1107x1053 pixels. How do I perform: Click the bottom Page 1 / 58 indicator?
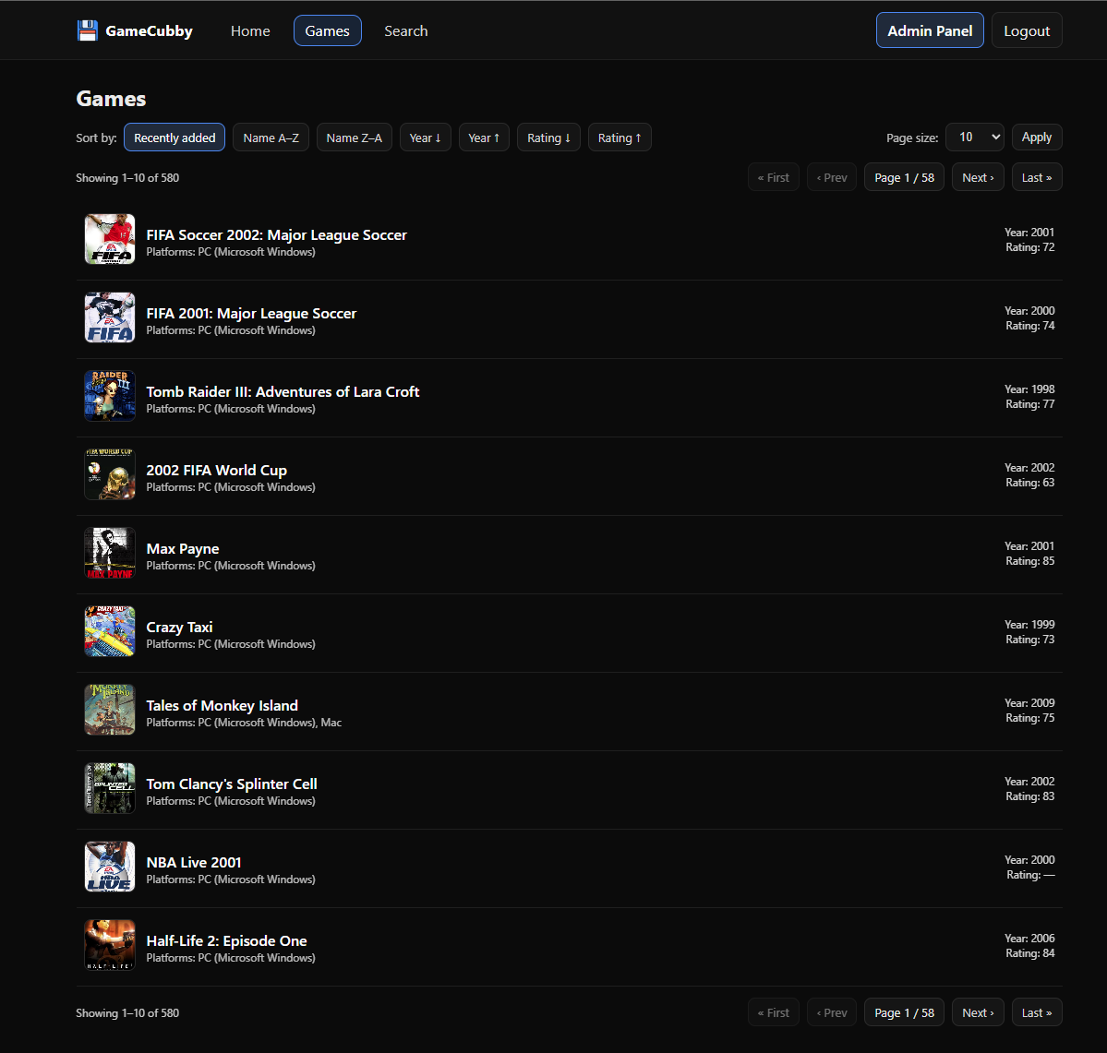pyautogui.click(x=905, y=1012)
